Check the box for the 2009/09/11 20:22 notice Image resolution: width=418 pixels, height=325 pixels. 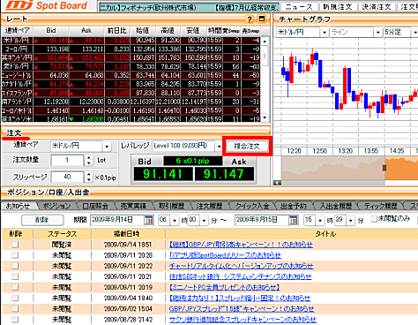click(x=15, y=266)
